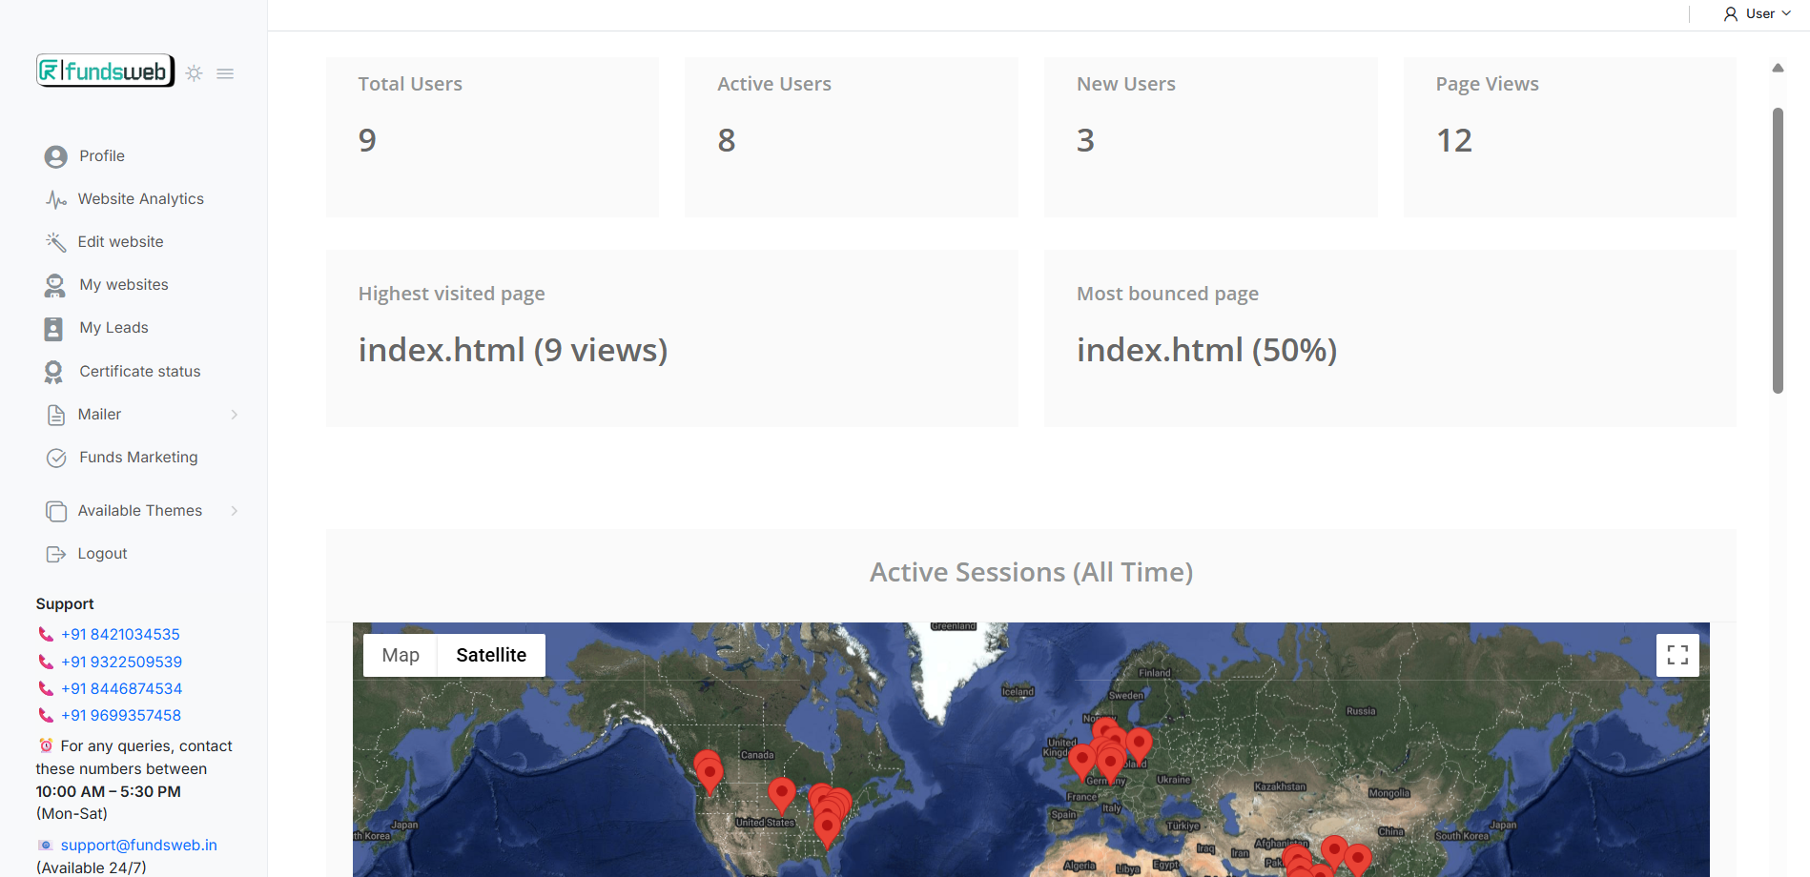This screenshot has width=1810, height=877.
Task: Open the User account dropdown
Action: pos(1757,14)
